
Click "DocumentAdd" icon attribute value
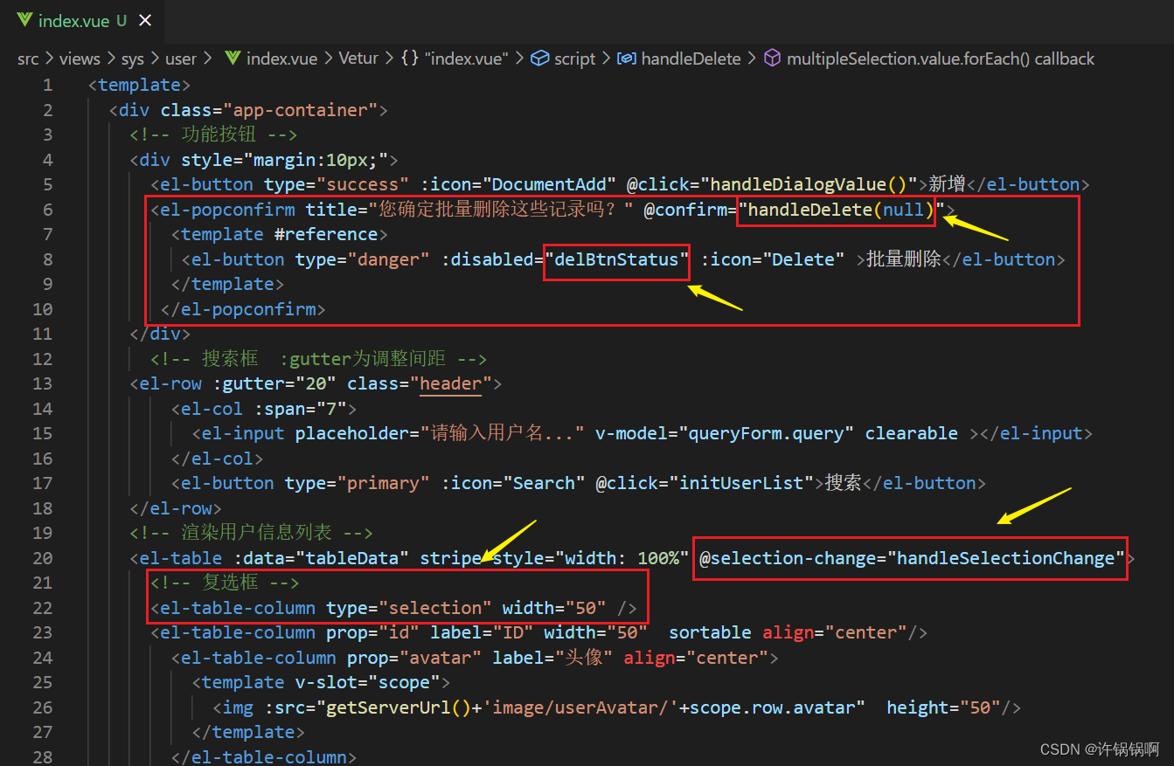(549, 184)
